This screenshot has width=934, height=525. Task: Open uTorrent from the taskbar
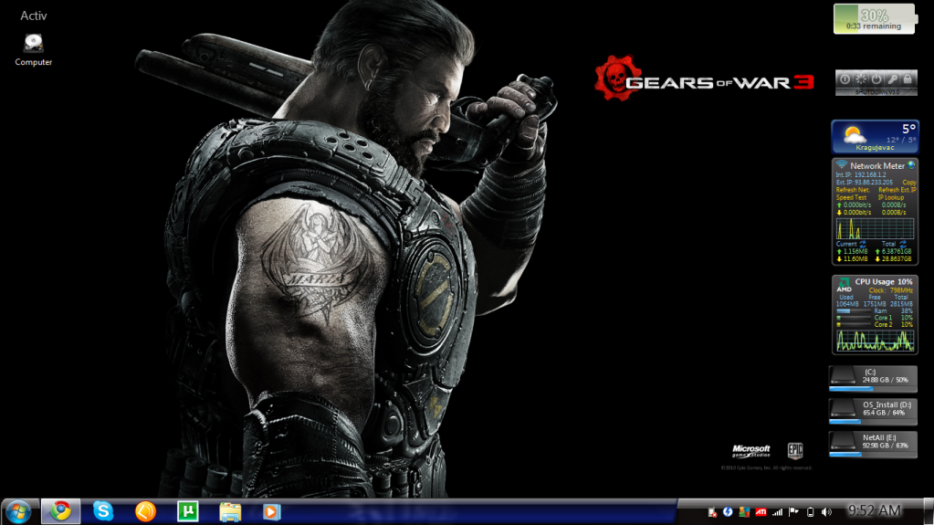click(188, 511)
